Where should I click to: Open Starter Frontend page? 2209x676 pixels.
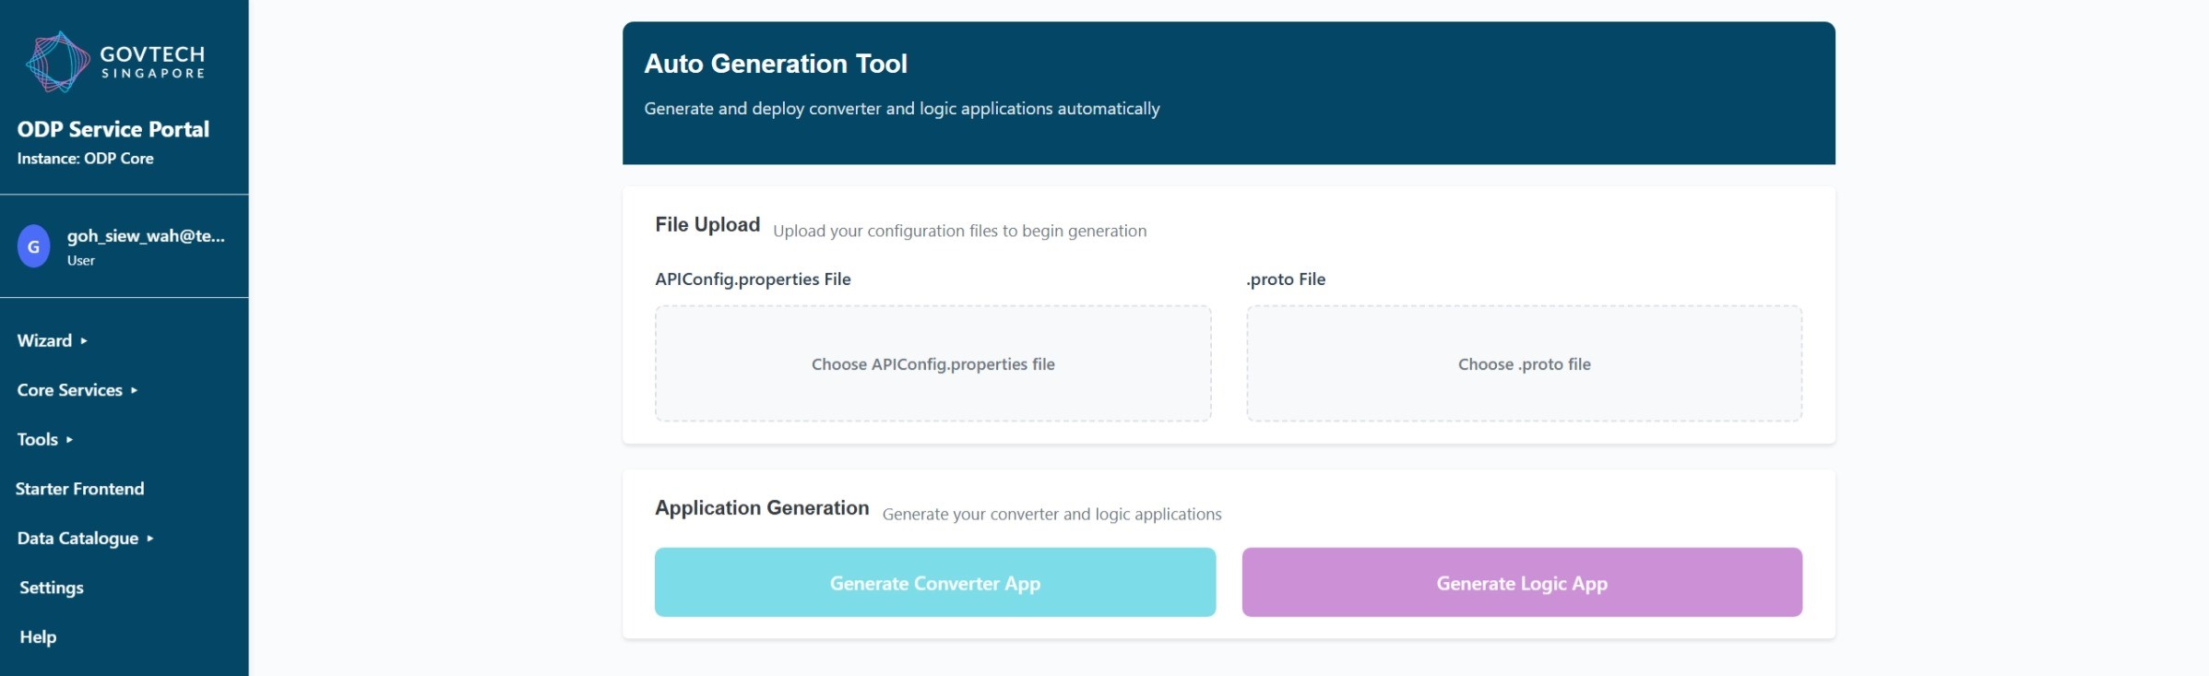pyautogui.click(x=80, y=489)
